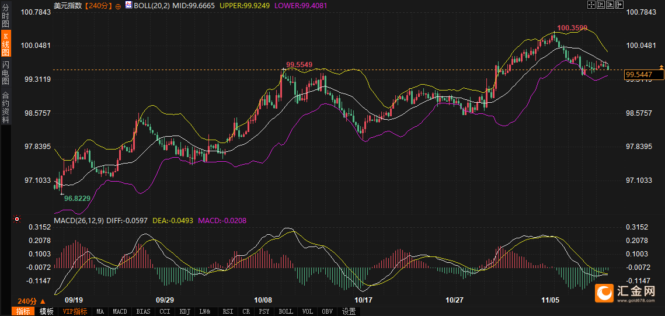The height and width of the screenshot is (316, 665).
Task: Click the red gear icon left of MACD
Action: point(16,220)
